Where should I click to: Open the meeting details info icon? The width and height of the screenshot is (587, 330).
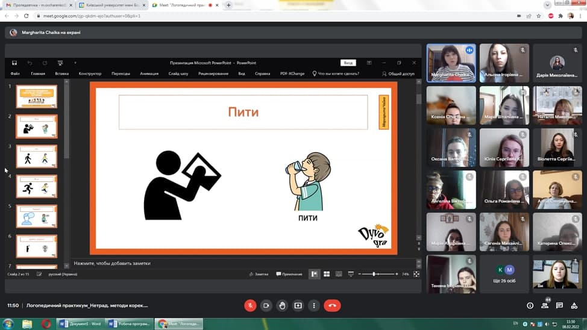coord(530,305)
